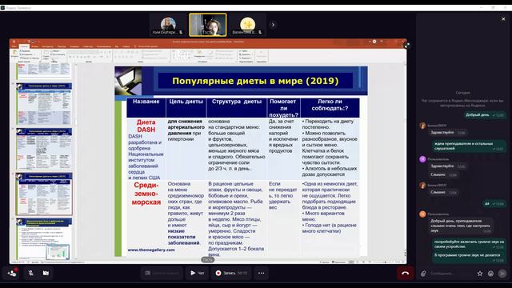This screenshot has height=288, width=512.
Task: Select Валентина participant tile
Action: (247, 25)
